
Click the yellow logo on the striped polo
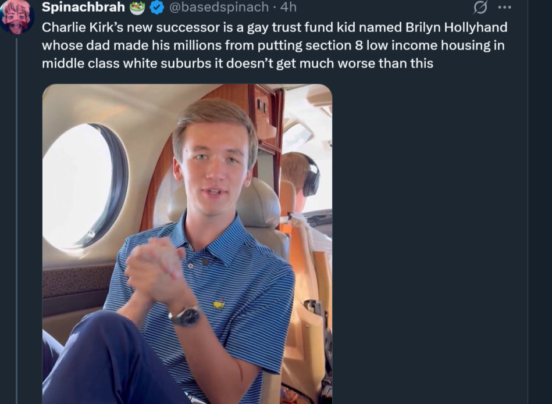(x=219, y=305)
